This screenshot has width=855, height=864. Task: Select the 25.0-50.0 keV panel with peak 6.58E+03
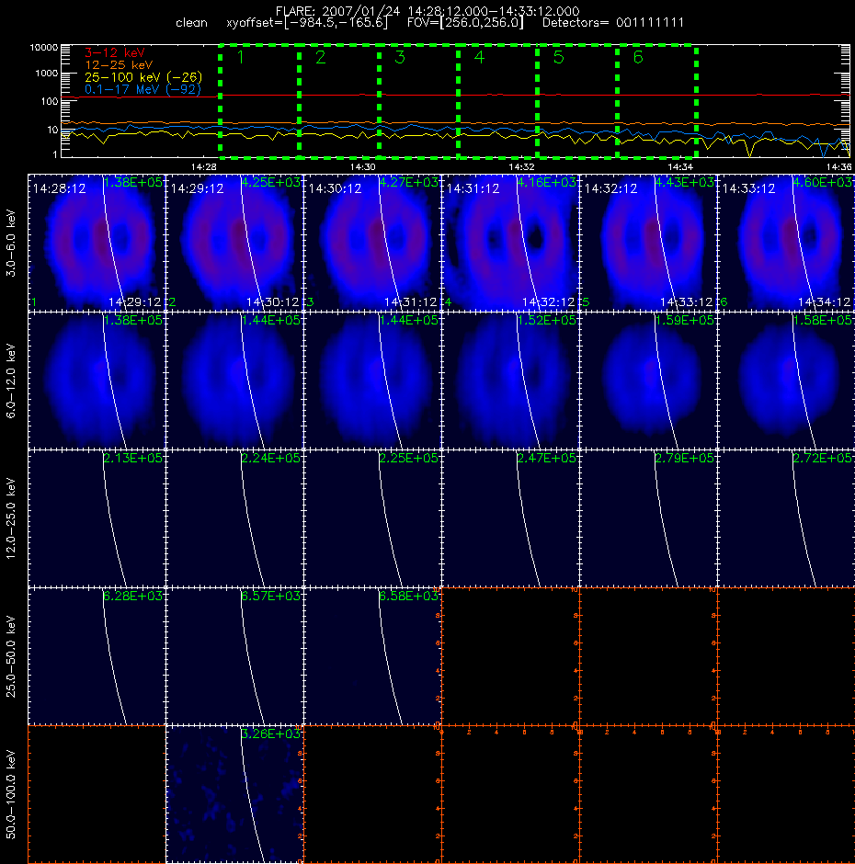point(372,656)
